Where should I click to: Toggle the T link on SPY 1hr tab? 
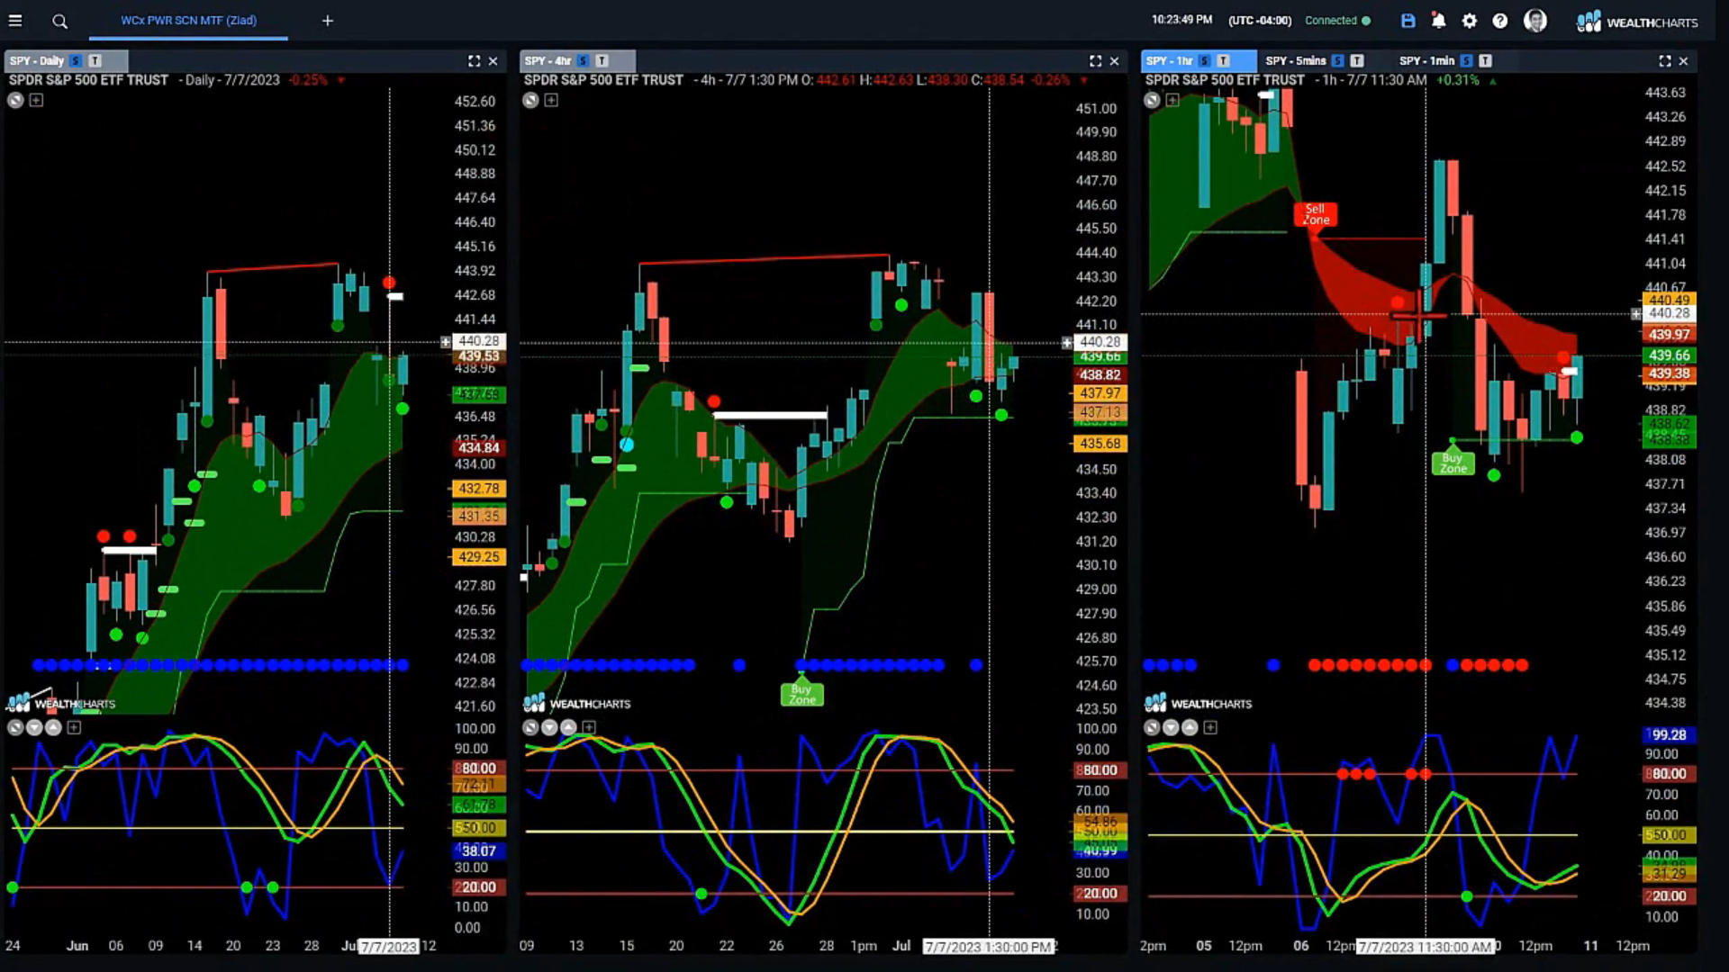pos(1223,61)
